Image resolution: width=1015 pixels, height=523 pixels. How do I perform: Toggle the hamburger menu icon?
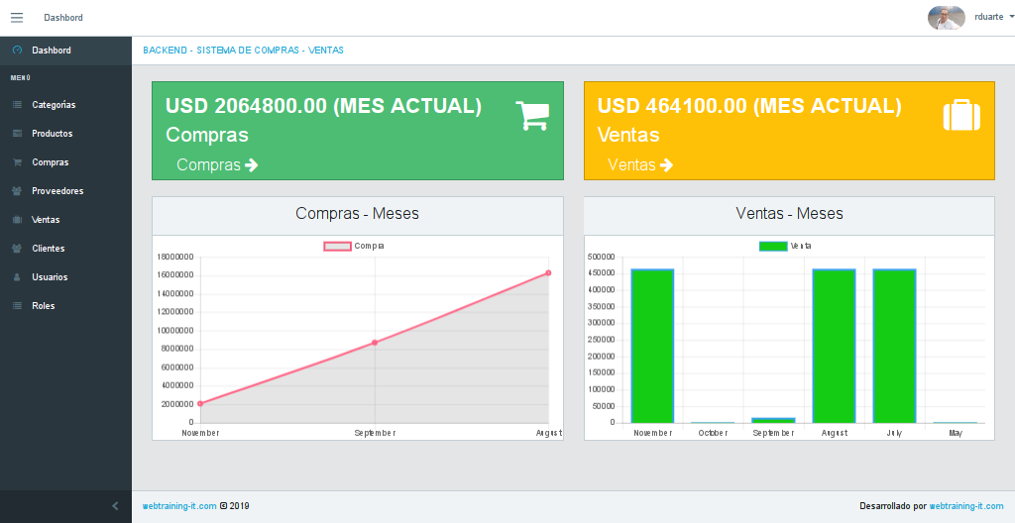click(17, 18)
